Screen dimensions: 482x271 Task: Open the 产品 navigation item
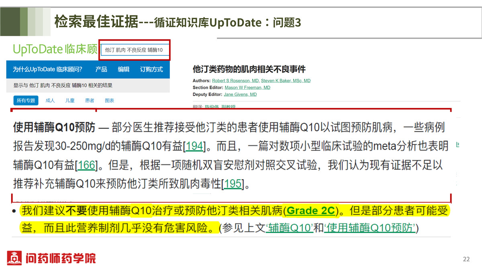tap(101, 69)
